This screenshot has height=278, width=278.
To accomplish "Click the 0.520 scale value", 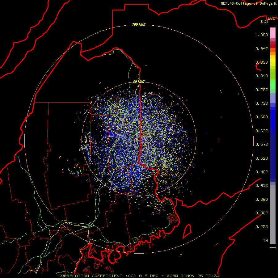I will pos(262,158).
